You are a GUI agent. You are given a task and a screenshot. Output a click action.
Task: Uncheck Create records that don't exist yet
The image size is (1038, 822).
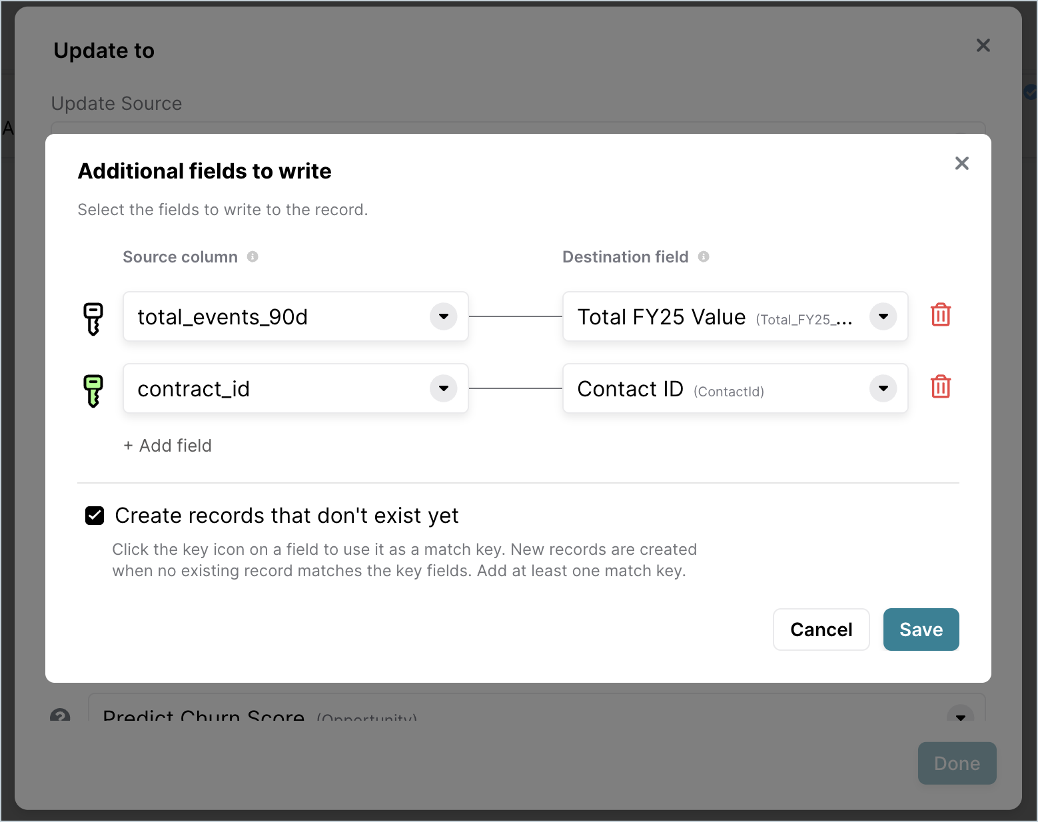click(x=95, y=516)
